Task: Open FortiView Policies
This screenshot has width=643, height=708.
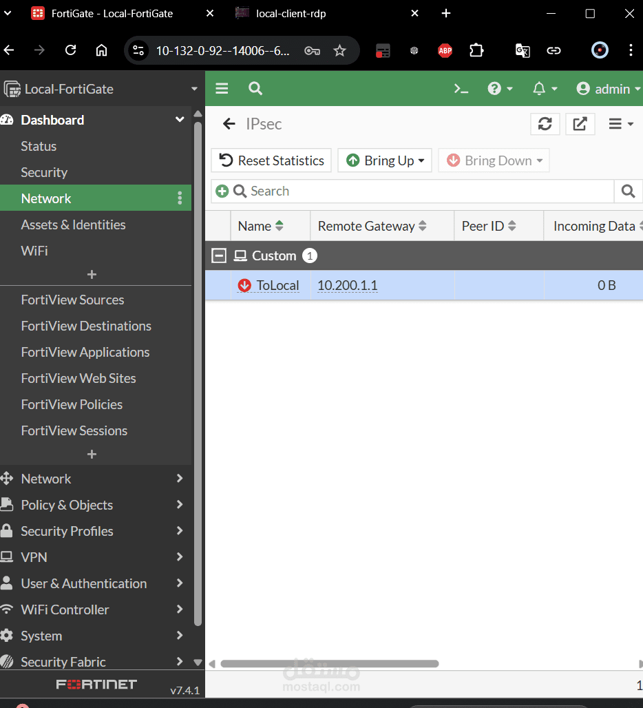Action: point(72,404)
